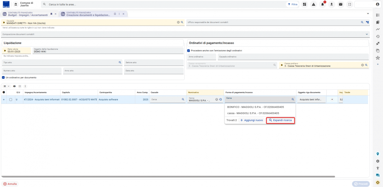Open the bookmarks panel in right sidebar
The width and height of the screenshot is (383, 187).
click(378, 22)
